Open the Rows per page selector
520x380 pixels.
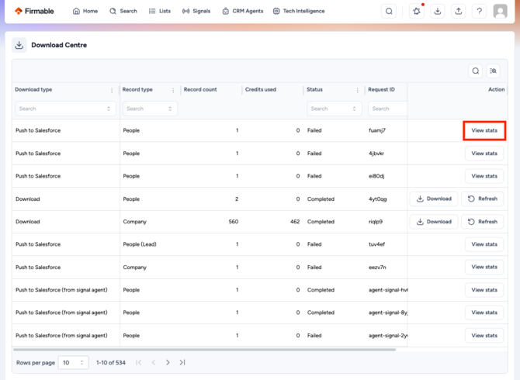click(x=73, y=362)
